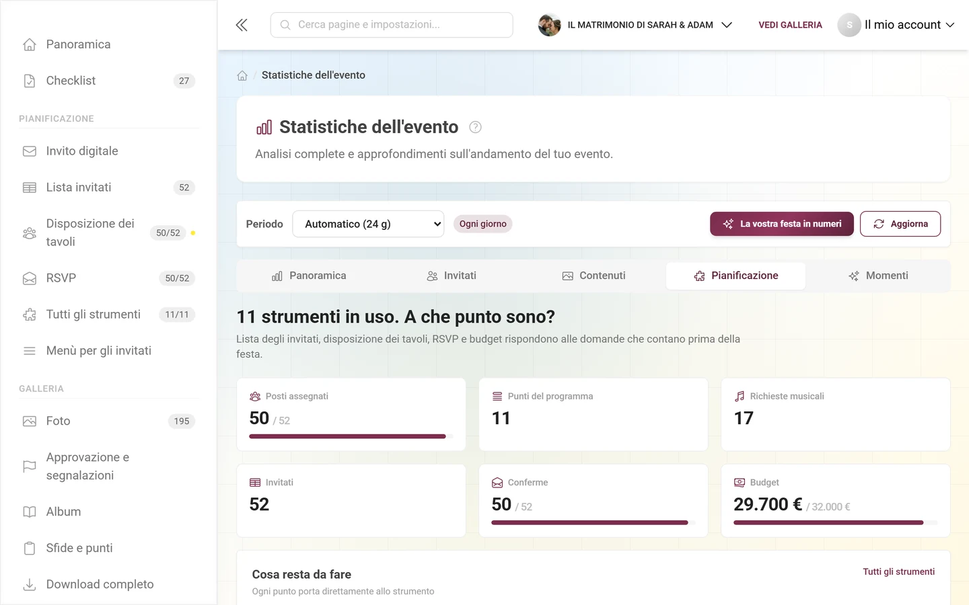Image resolution: width=969 pixels, height=605 pixels.
Task: Open help icon next to Statistiche dell'evento
Action: tap(475, 127)
